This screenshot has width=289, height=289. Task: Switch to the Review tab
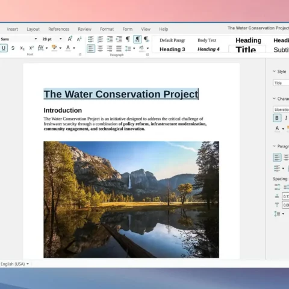coord(85,29)
